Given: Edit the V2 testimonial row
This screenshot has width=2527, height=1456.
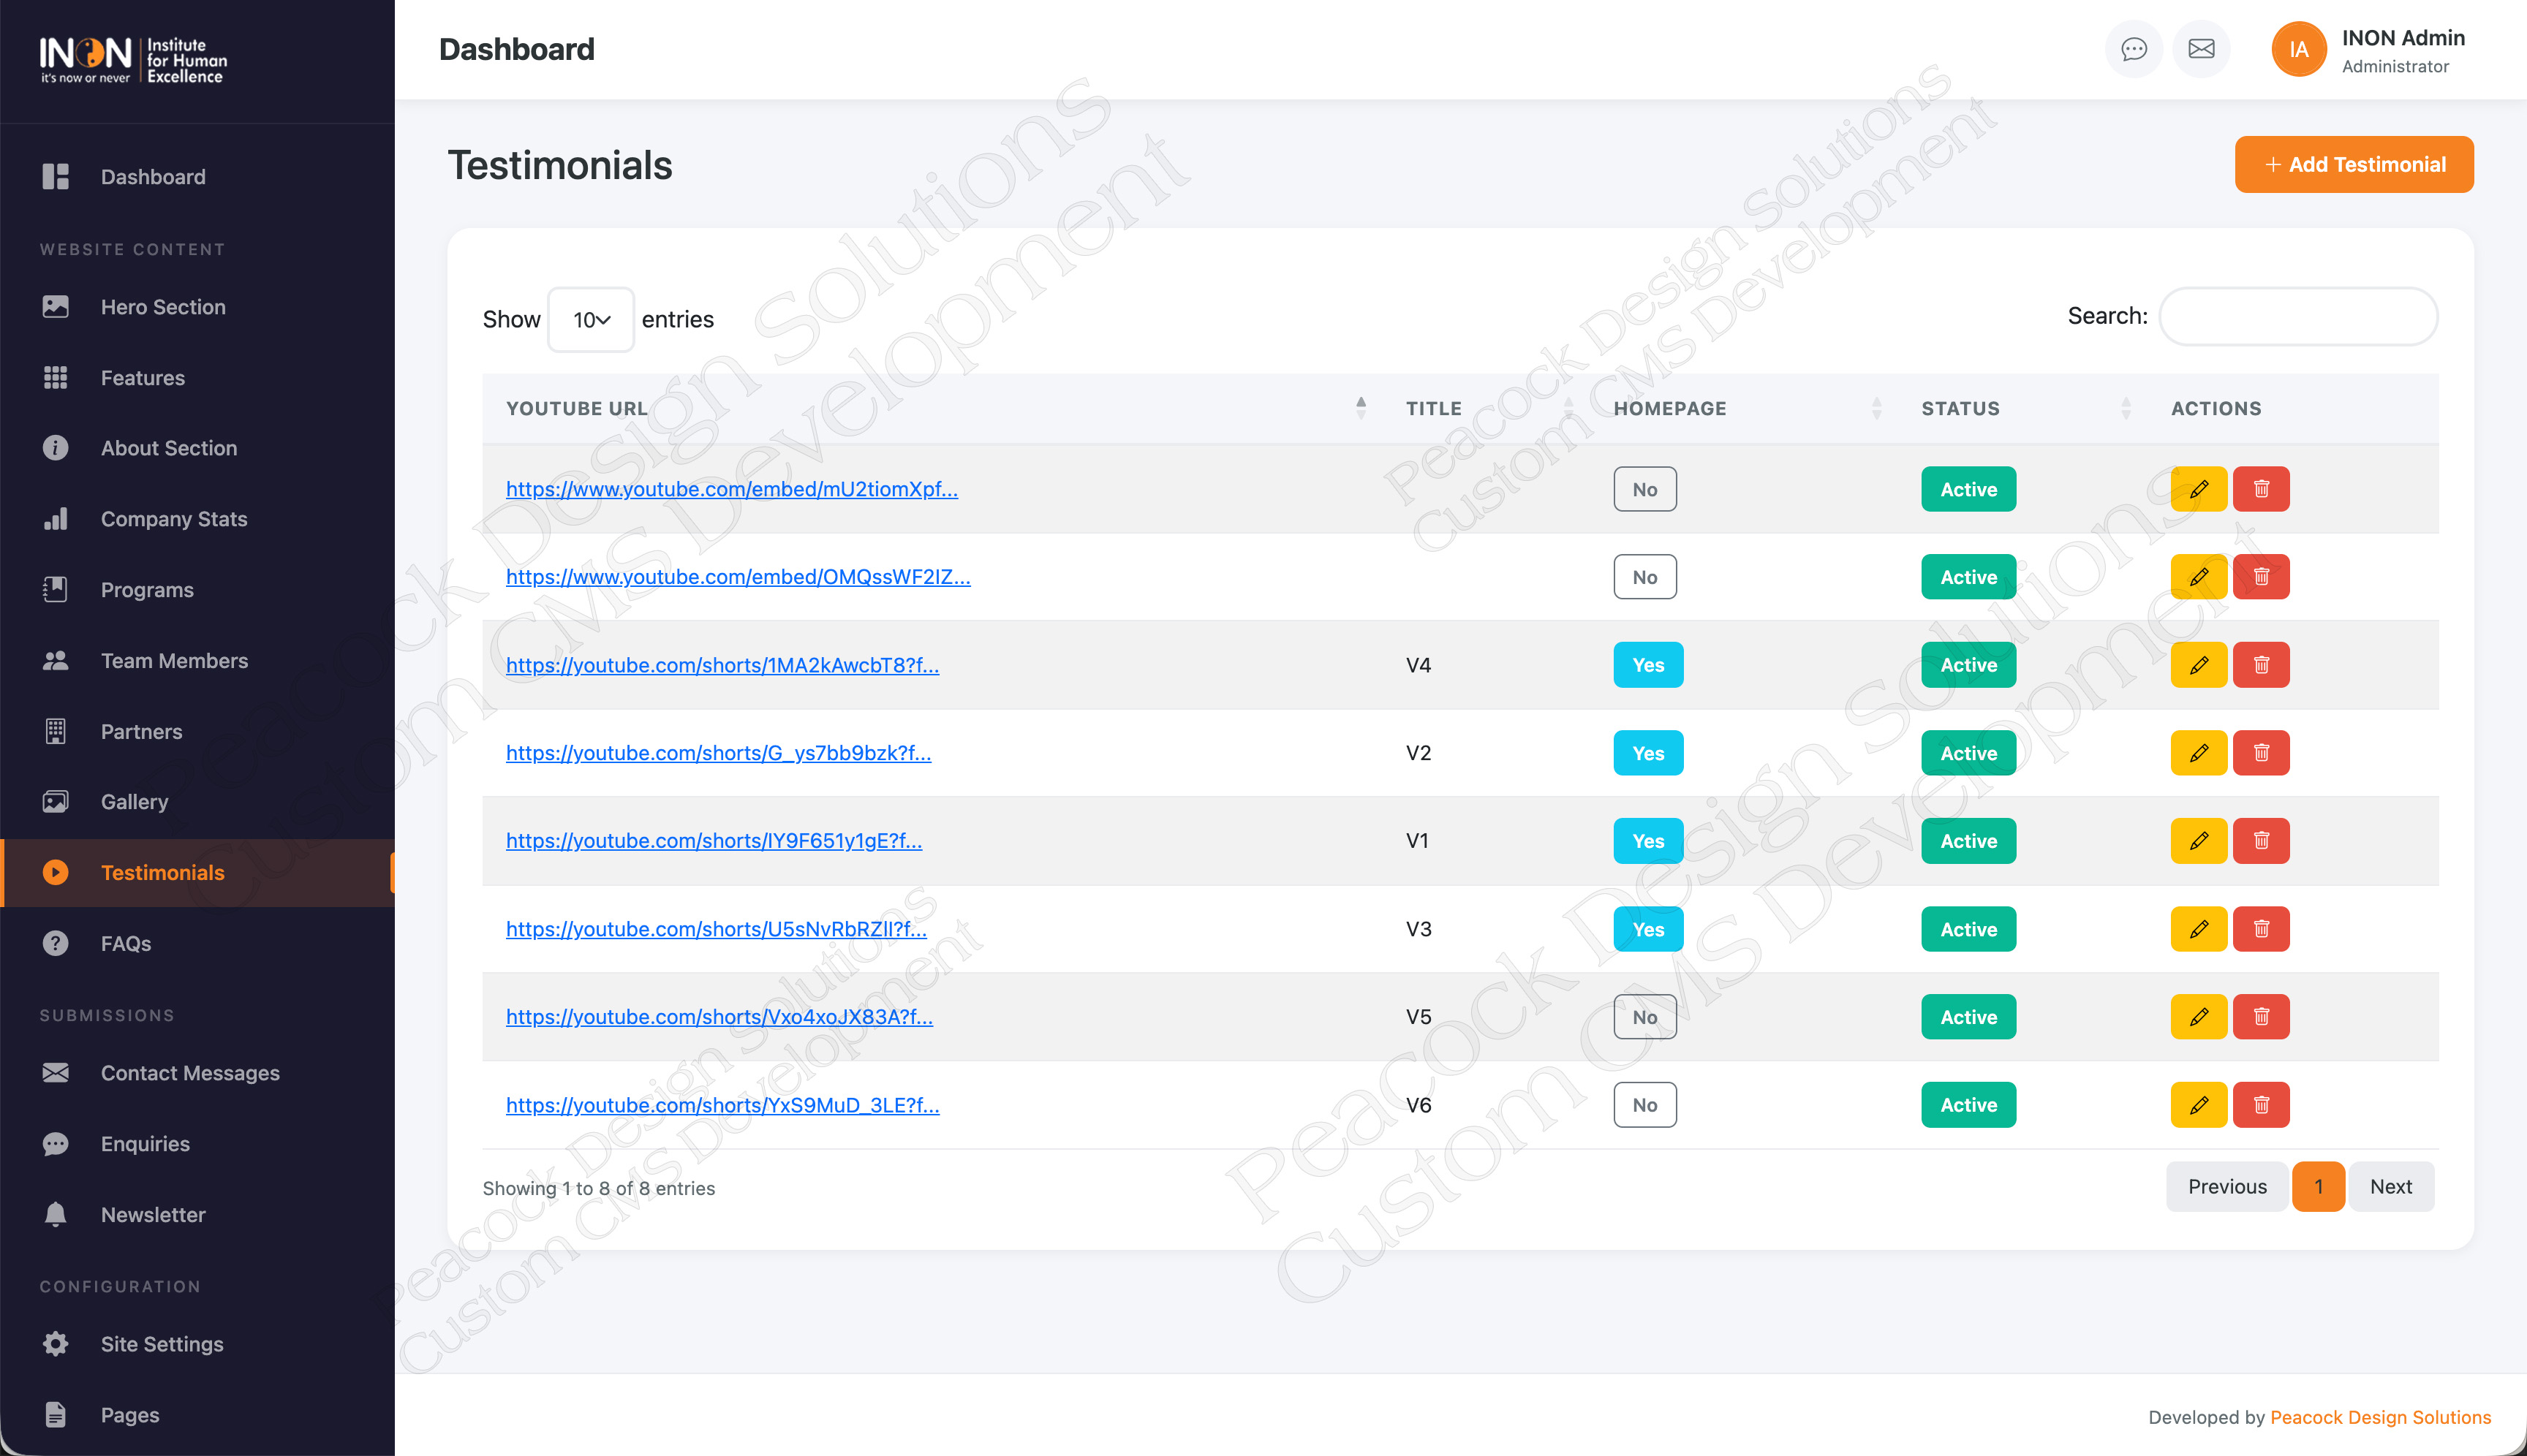Looking at the screenshot, I should (x=2198, y=753).
